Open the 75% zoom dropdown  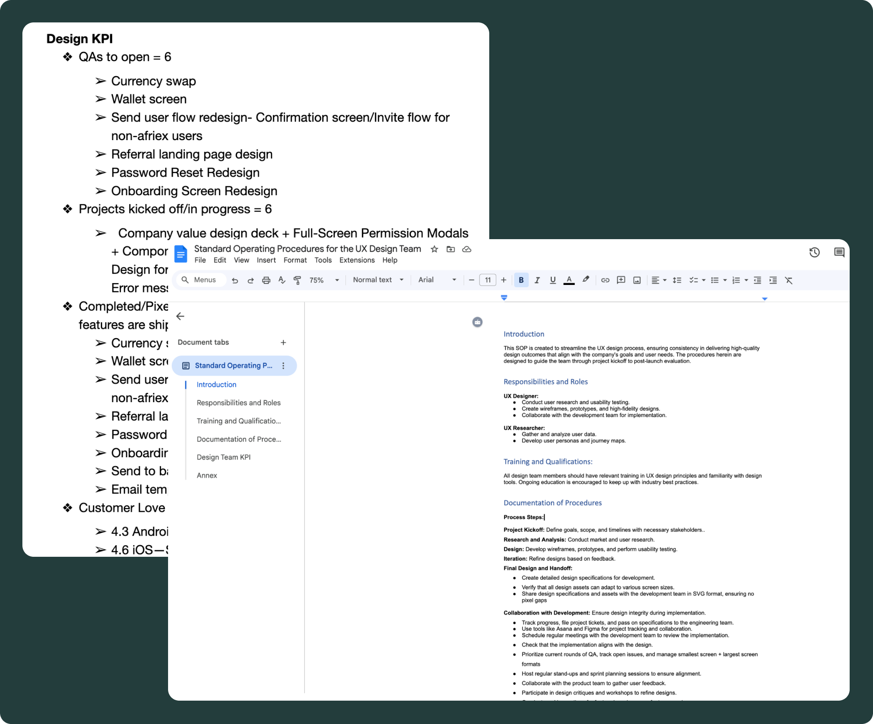pos(324,280)
